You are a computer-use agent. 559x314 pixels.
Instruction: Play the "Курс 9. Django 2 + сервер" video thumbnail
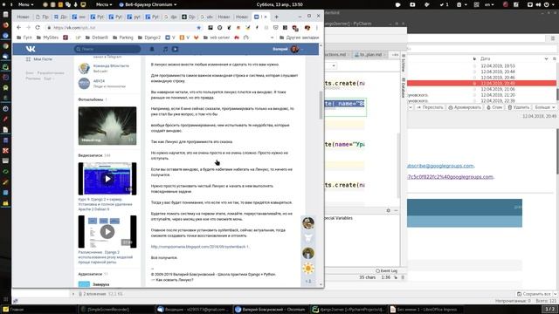tap(107, 179)
